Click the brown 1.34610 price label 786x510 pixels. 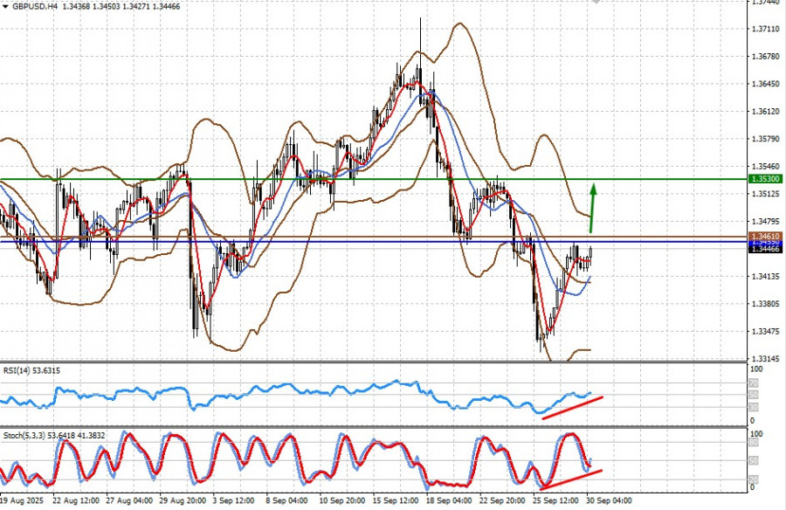tap(765, 237)
